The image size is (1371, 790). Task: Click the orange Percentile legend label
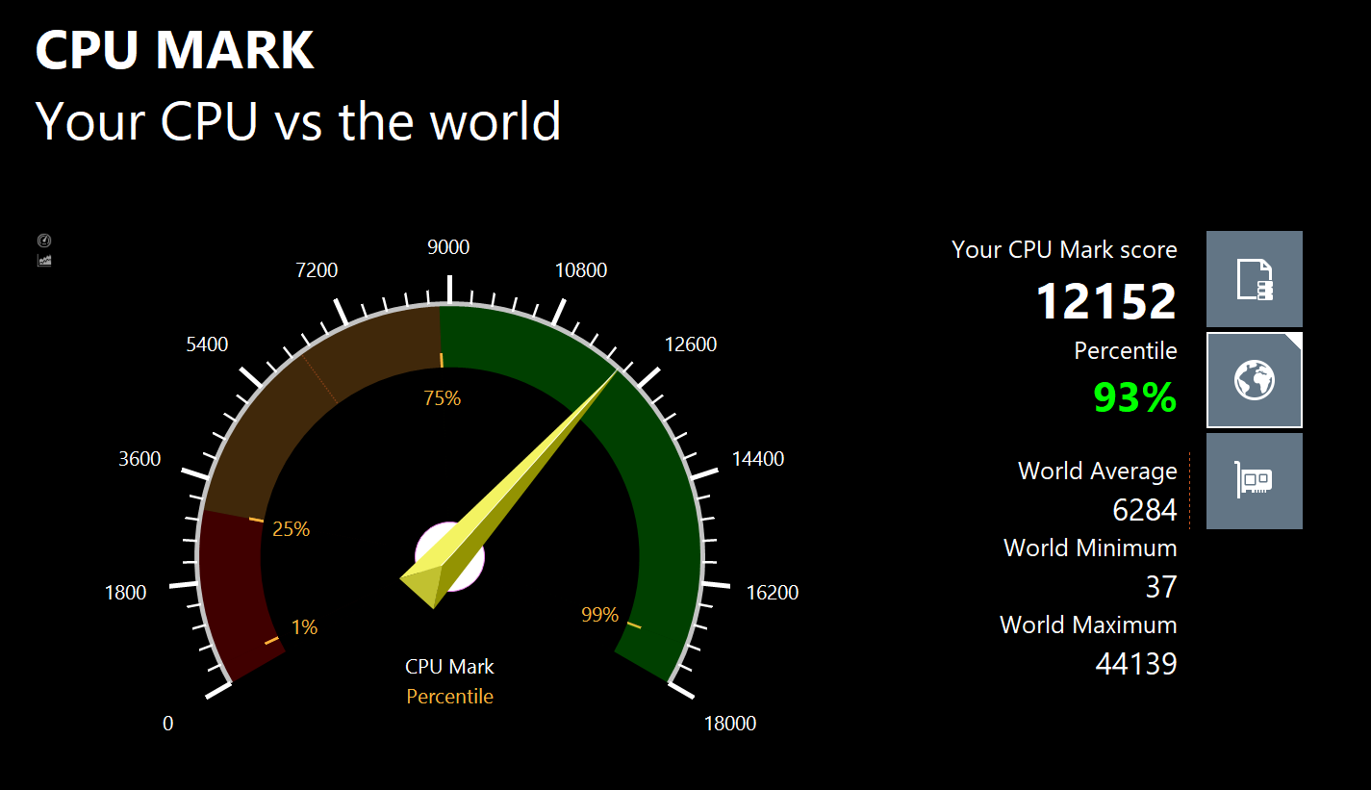[x=449, y=697]
